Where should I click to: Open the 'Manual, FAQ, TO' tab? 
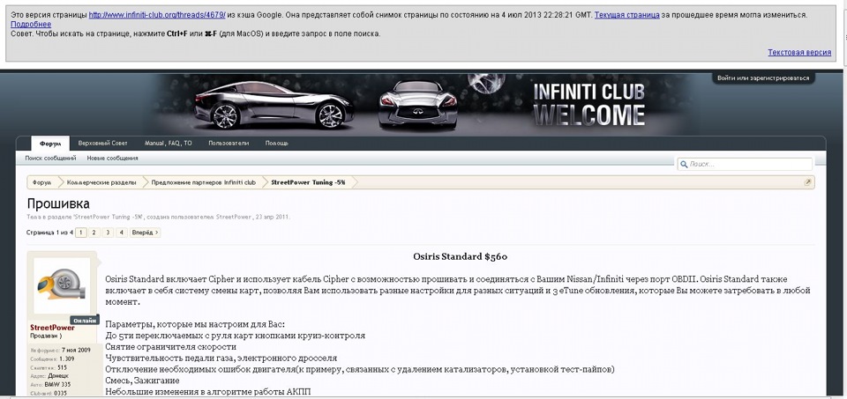point(168,144)
